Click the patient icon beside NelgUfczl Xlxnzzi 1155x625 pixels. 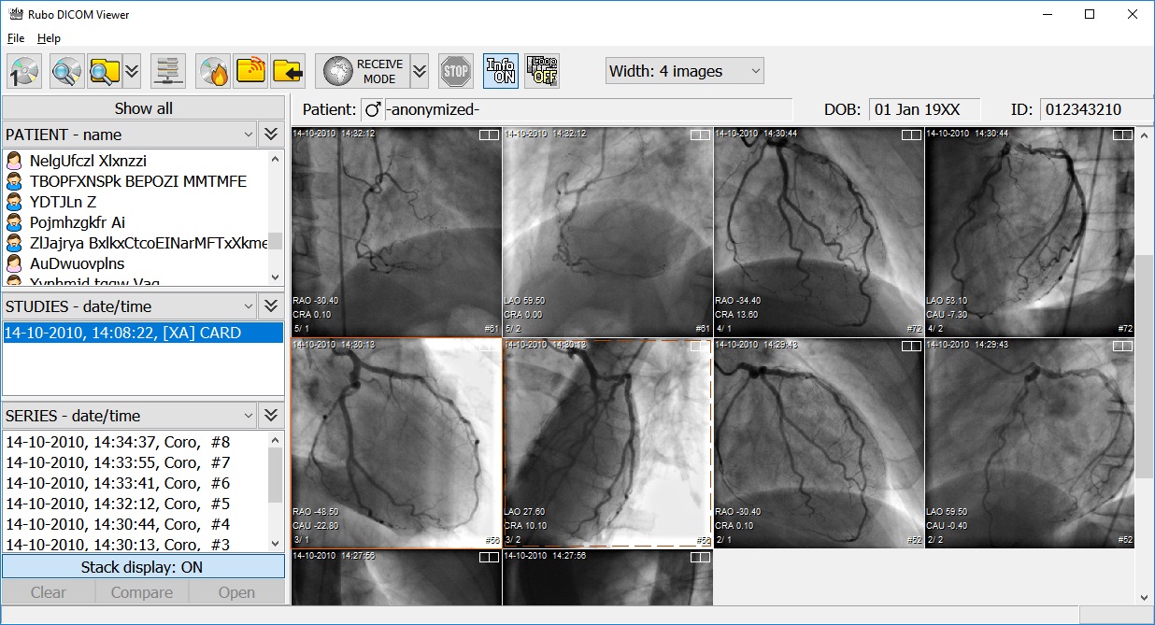(14, 162)
